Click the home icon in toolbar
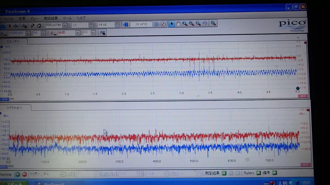This screenshot has width=330, height=185. pyautogui.click(x=39, y=26)
